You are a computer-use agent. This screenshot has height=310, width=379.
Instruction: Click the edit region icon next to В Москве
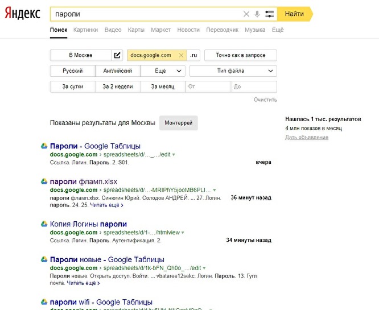coord(117,55)
